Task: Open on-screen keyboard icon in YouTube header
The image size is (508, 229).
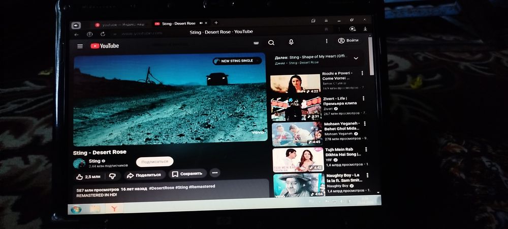Action: pyautogui.click(x=256, y=43)
